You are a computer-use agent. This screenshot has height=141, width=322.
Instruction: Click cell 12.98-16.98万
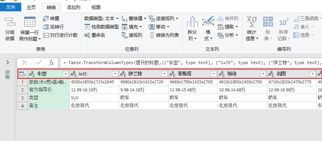292,90
